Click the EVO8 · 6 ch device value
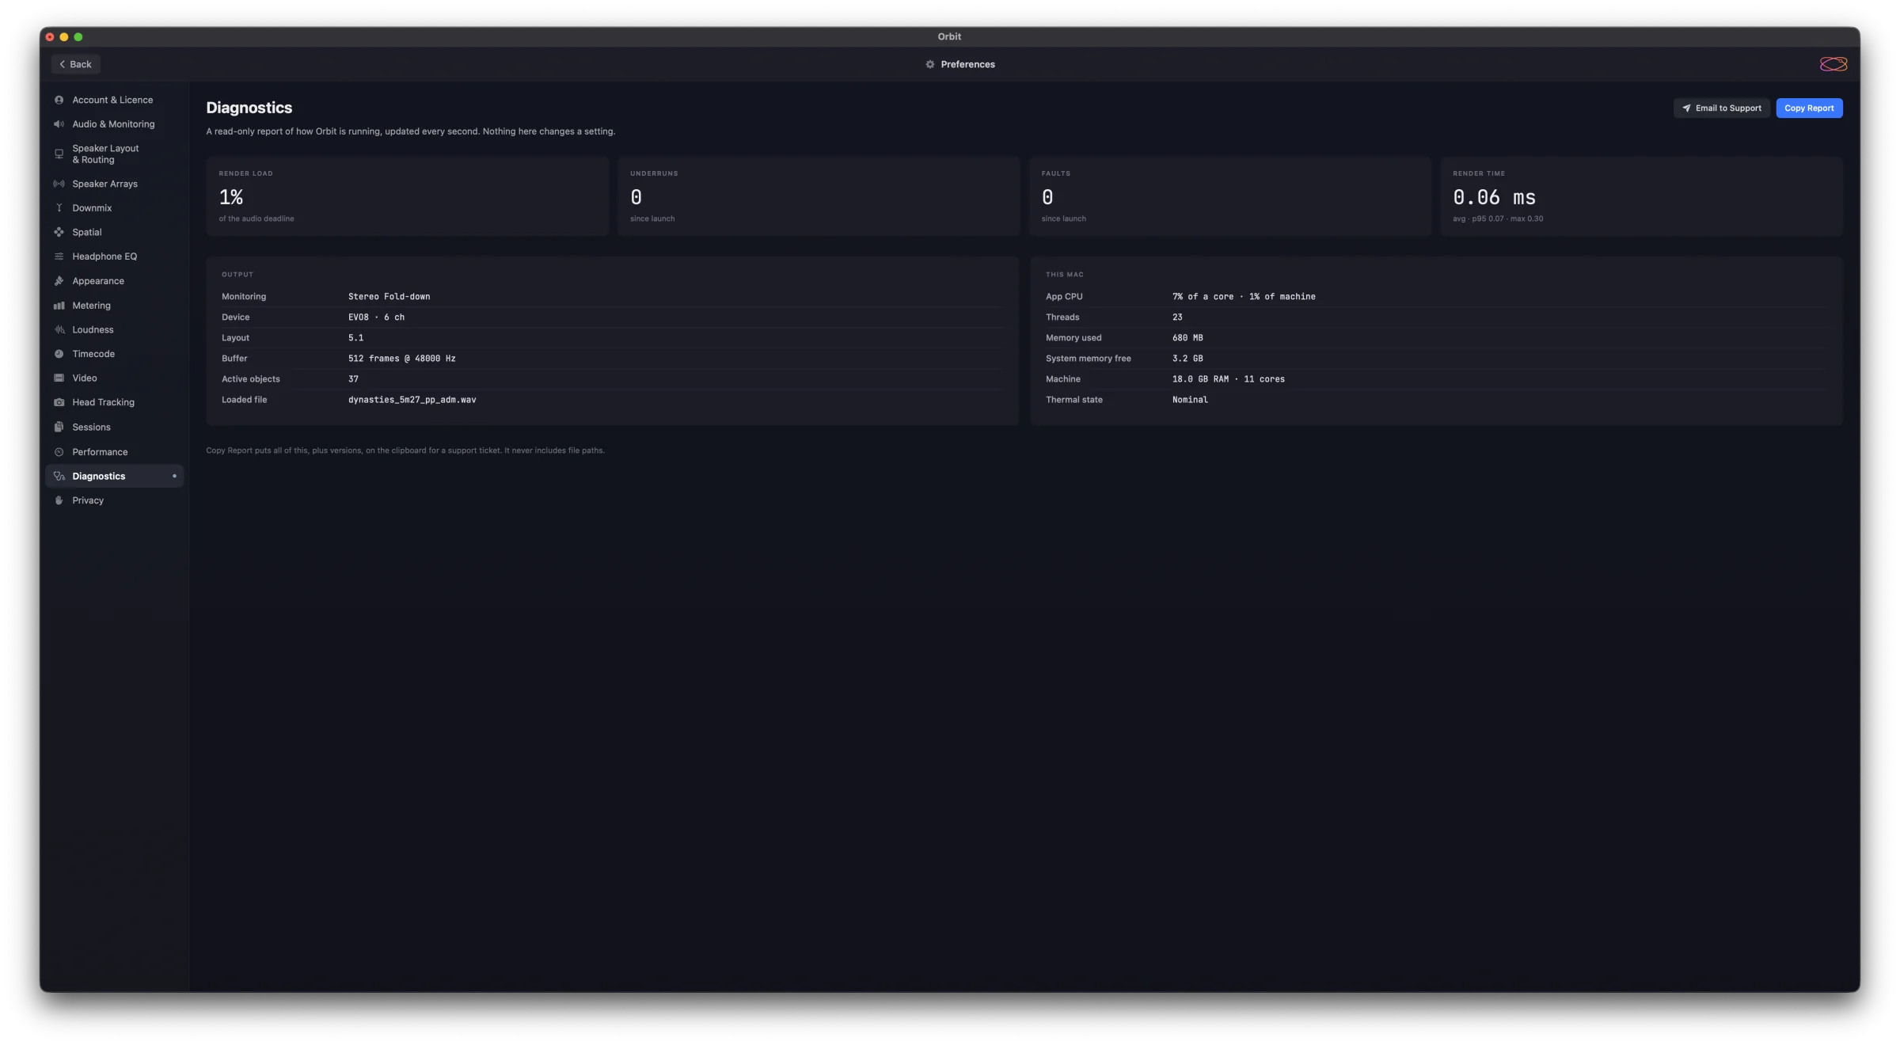 coord(377,317)
